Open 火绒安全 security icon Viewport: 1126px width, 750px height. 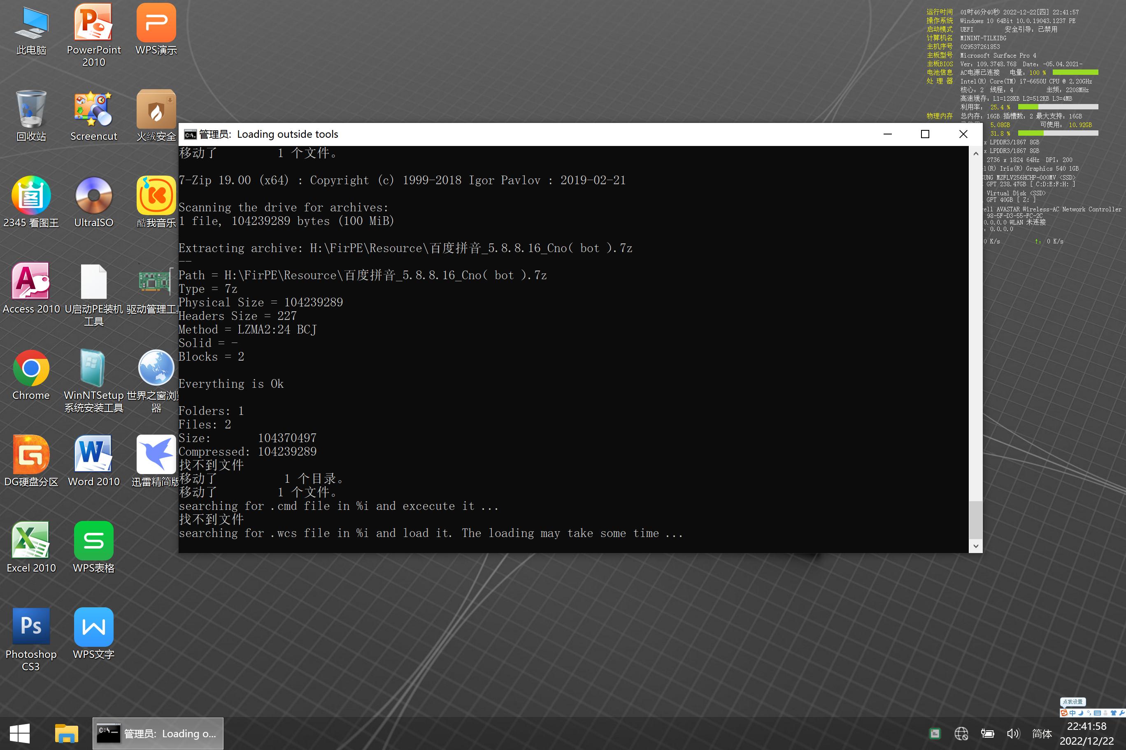(x=156, y=116)
